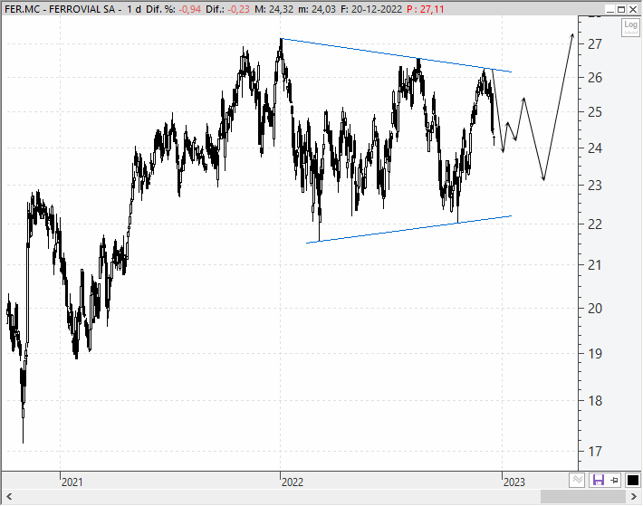The height and width of the screenshot is (506, 643).
Task: Click the 21 price axis label
Action: pyautogui.click(x=595, y=265)
